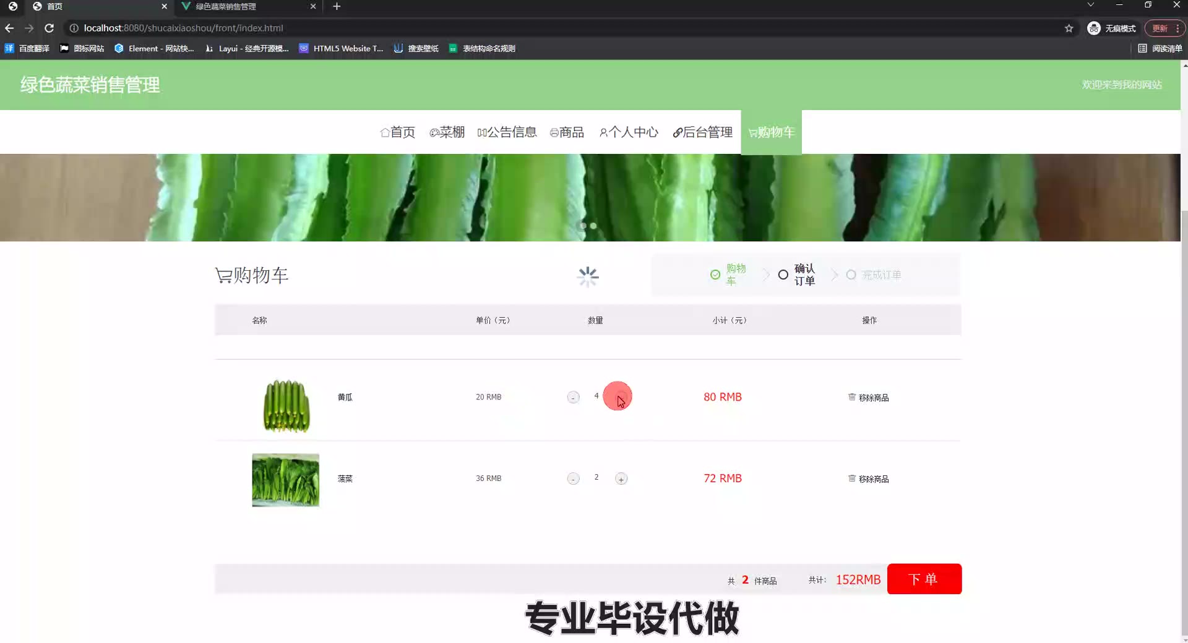The image size is (1188, 643).
Task: Click the 购物车 step in progress bar
Action: (x=728, y=275)
